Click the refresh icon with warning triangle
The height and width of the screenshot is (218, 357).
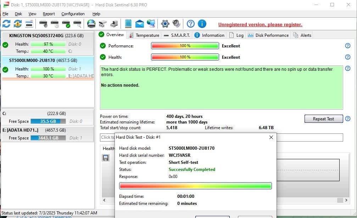click(17, 24)
